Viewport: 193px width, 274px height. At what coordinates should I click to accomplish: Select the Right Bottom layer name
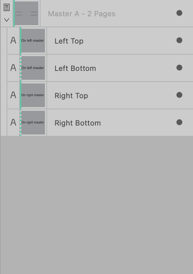pyautogui.click(x=78, y=123)
